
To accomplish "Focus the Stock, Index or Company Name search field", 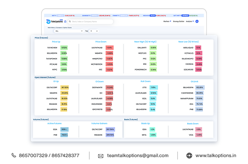I will tap(91, 21).
